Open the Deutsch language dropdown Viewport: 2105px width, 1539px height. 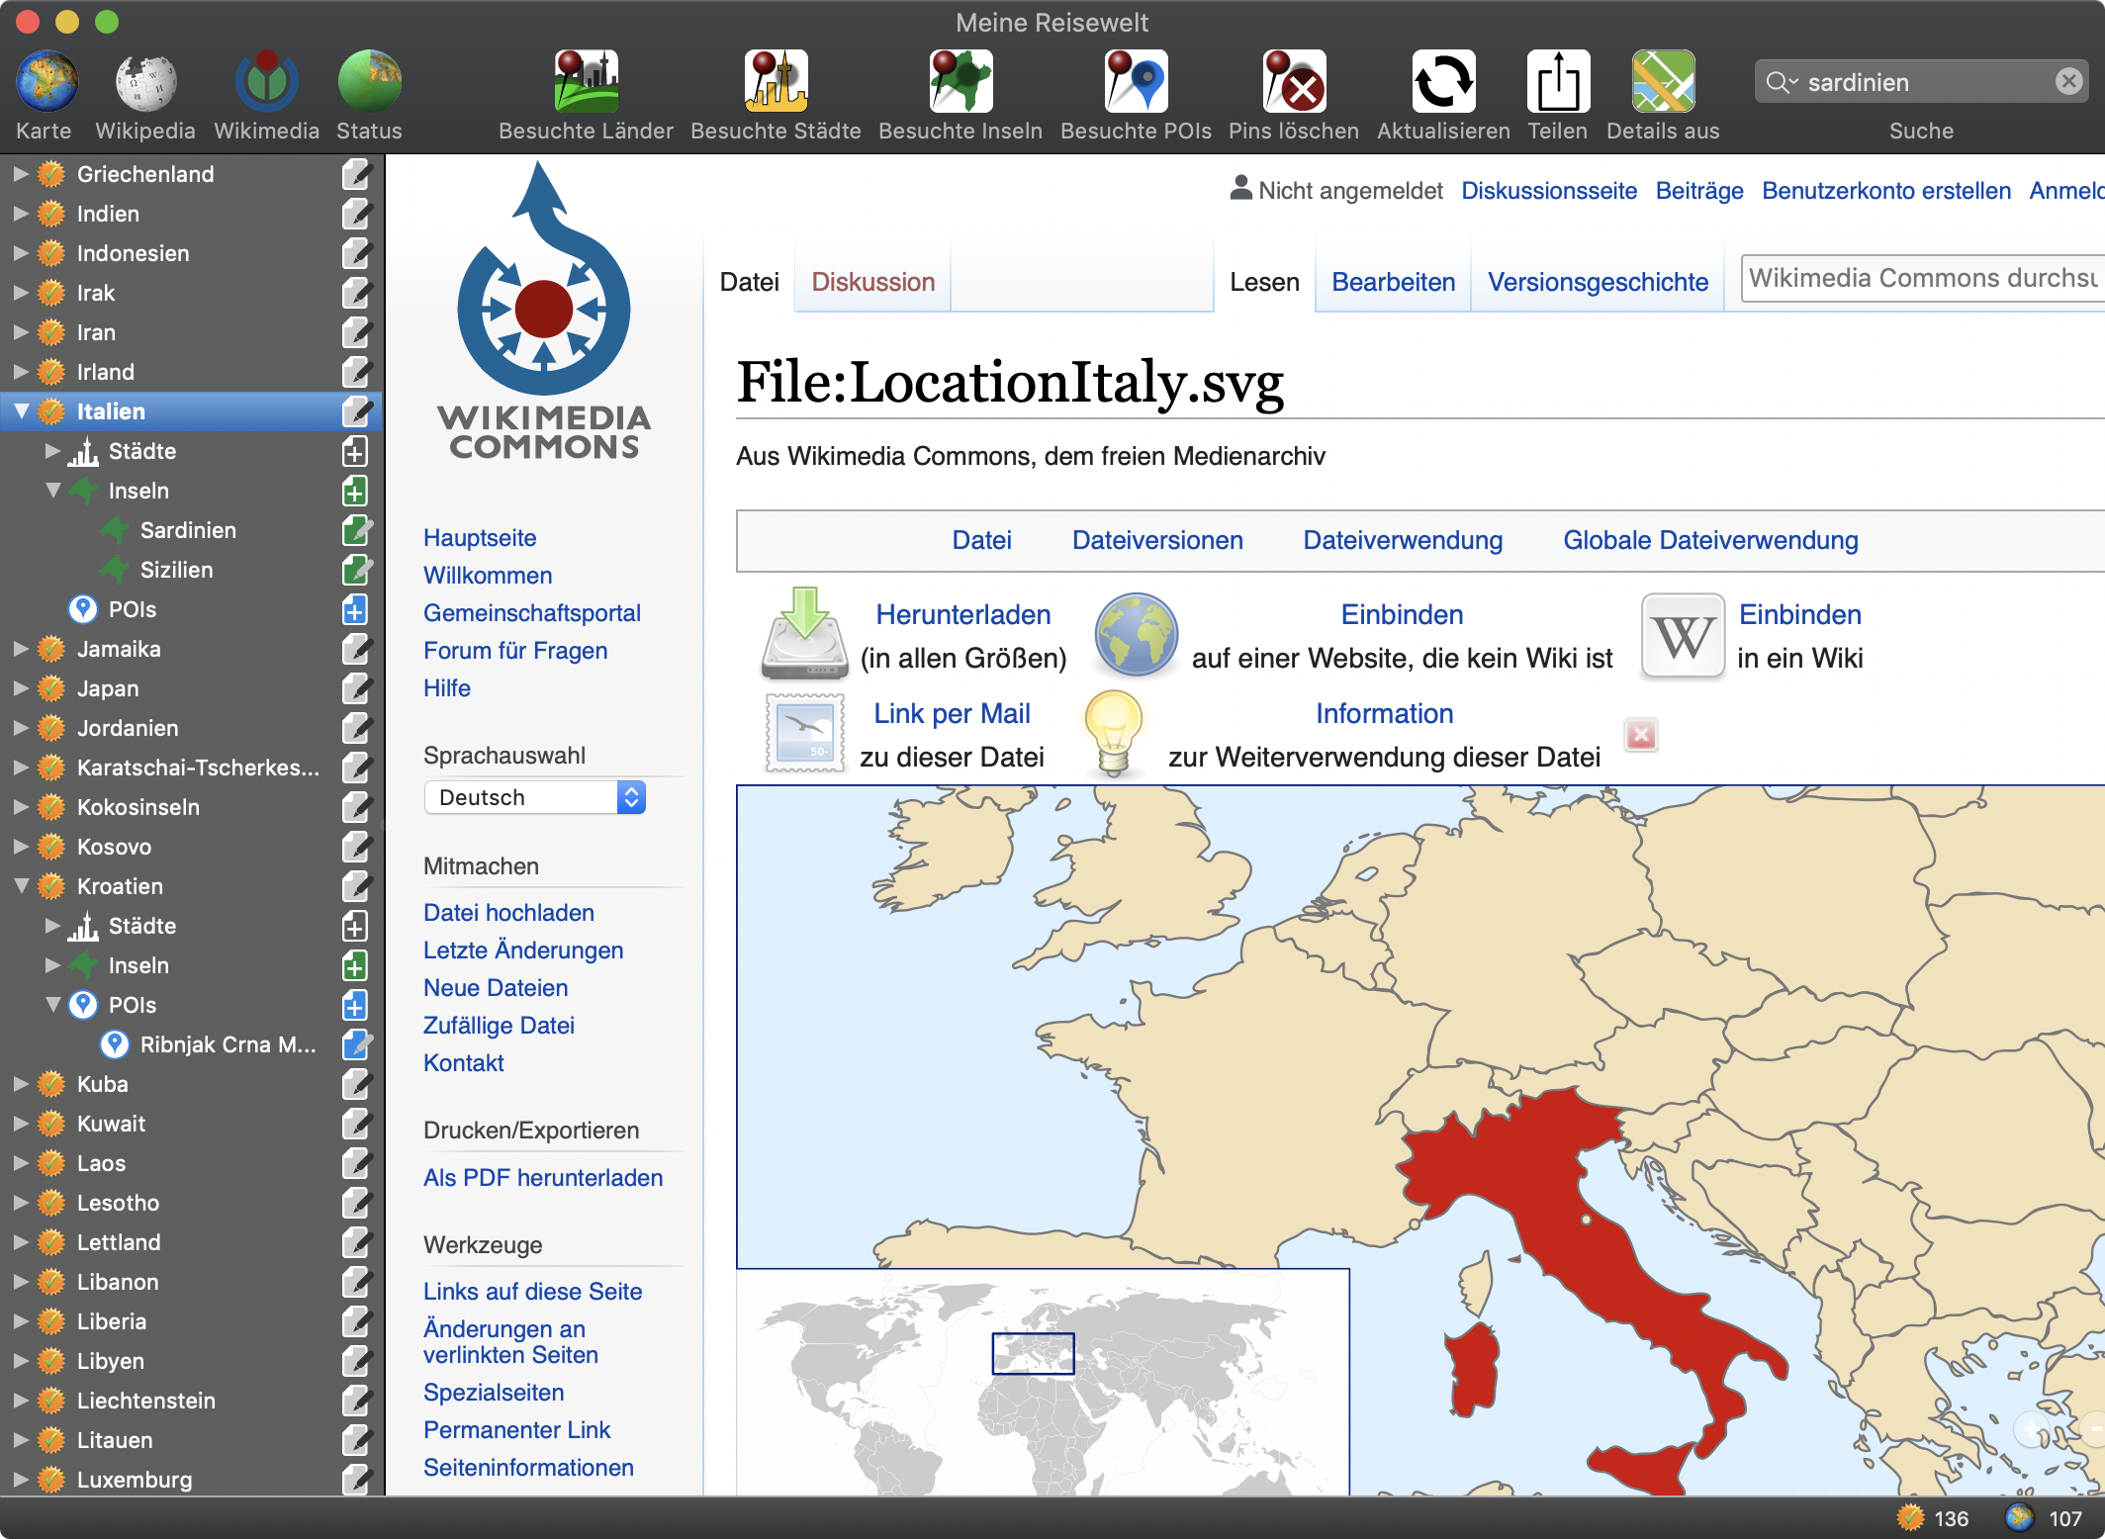[535, 797]
